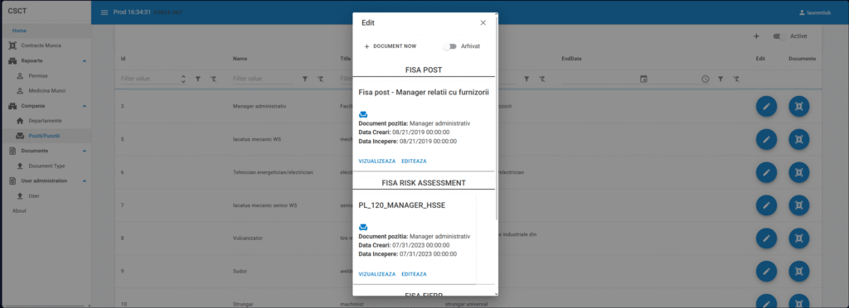Click the Name column header
The width and height of the screenshot is (849, 308).
click(x=240, y=58)
